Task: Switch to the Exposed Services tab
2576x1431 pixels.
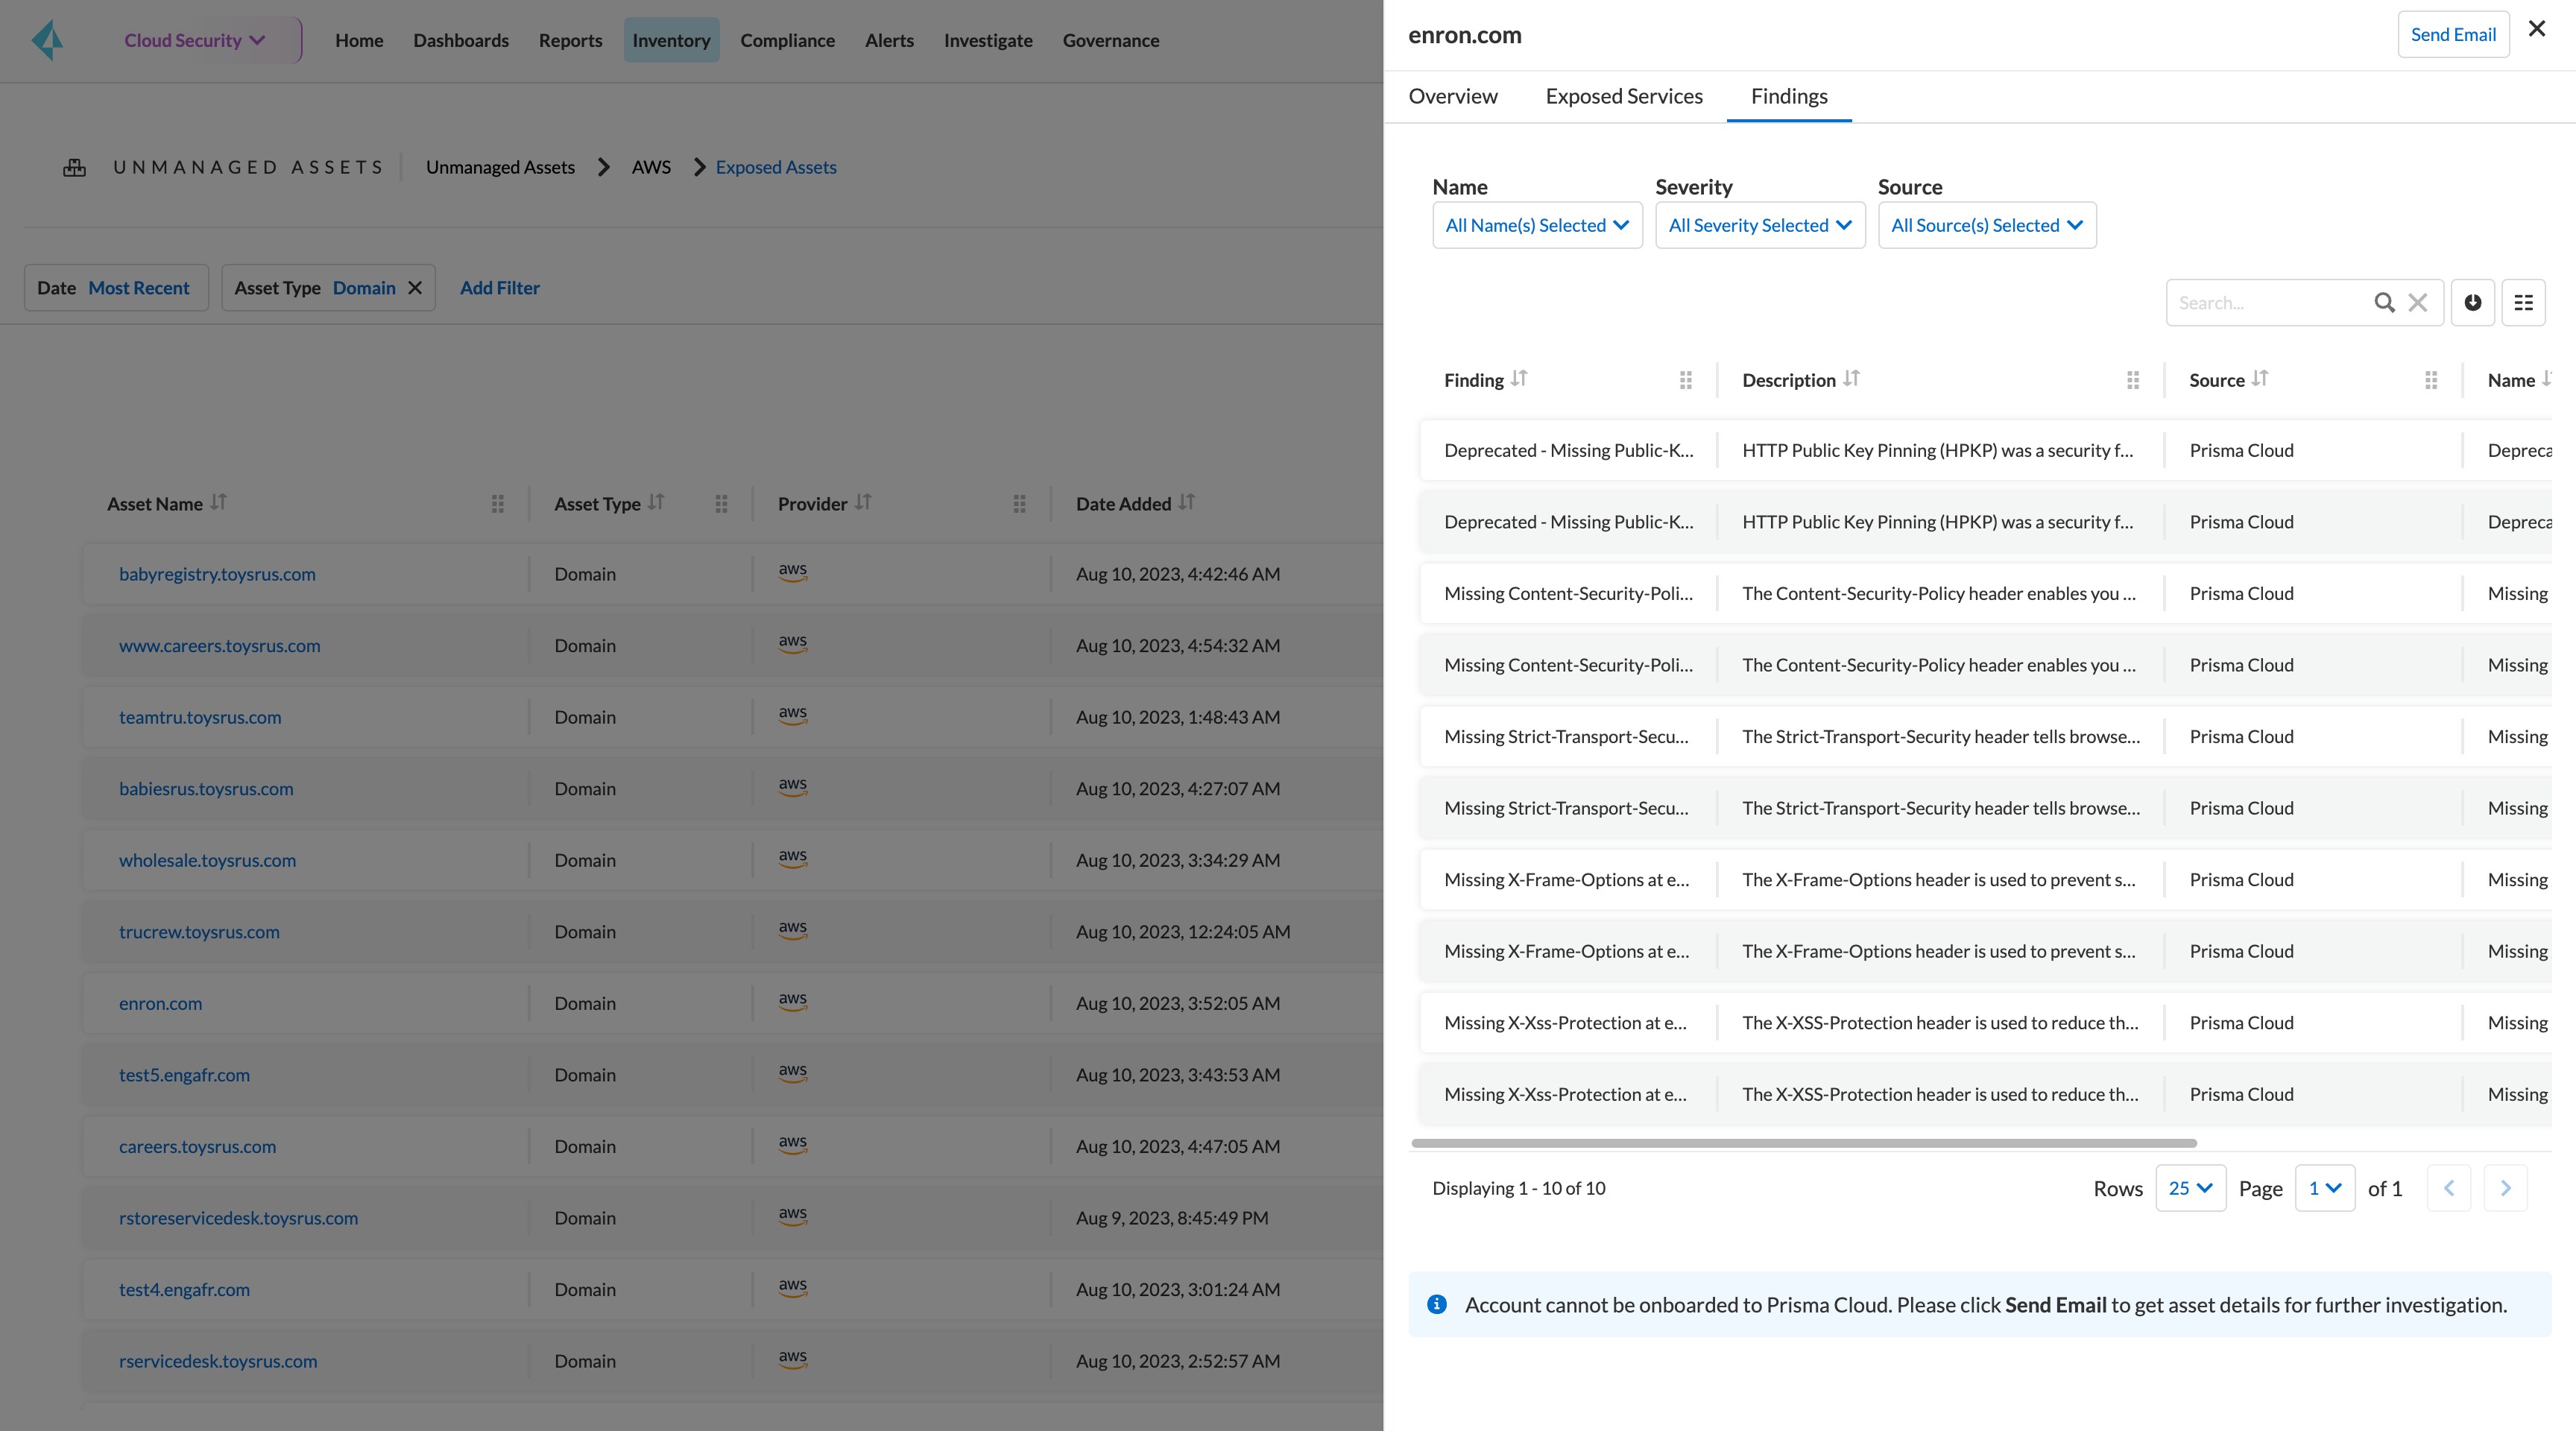Action: coord(1623,95)
